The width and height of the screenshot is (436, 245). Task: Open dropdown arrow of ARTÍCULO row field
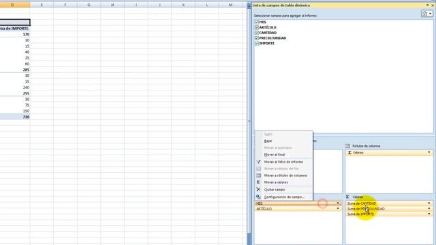(x=338, y=209)
